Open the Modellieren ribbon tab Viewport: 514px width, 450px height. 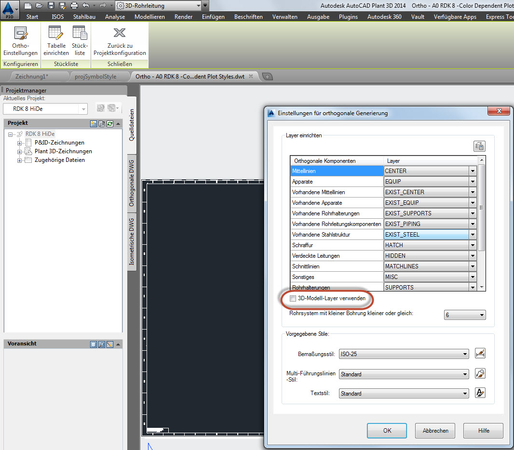[149, 17]
